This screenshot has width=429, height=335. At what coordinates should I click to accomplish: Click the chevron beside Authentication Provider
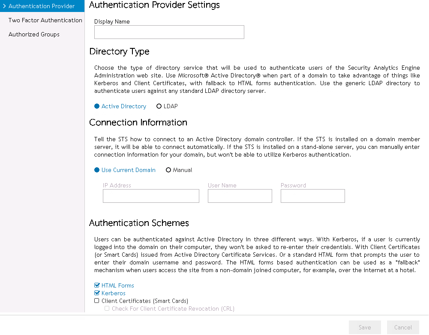click(4, 6)
